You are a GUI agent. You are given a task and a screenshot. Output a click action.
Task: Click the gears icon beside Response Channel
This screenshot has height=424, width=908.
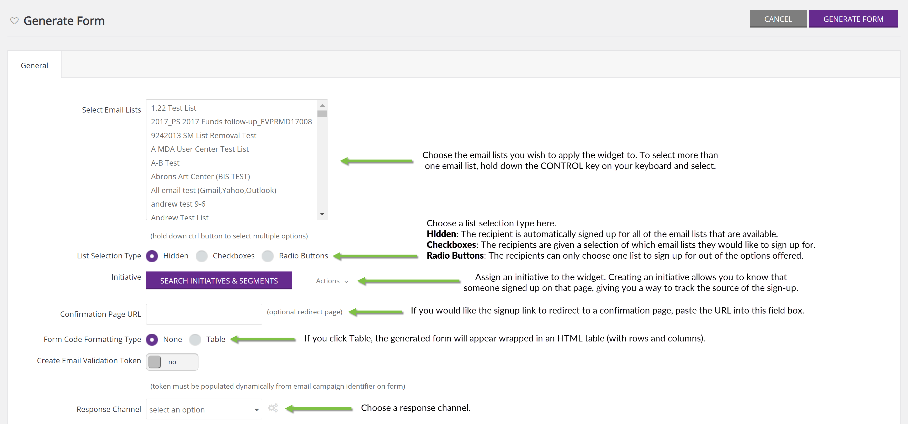pos(273,408)
